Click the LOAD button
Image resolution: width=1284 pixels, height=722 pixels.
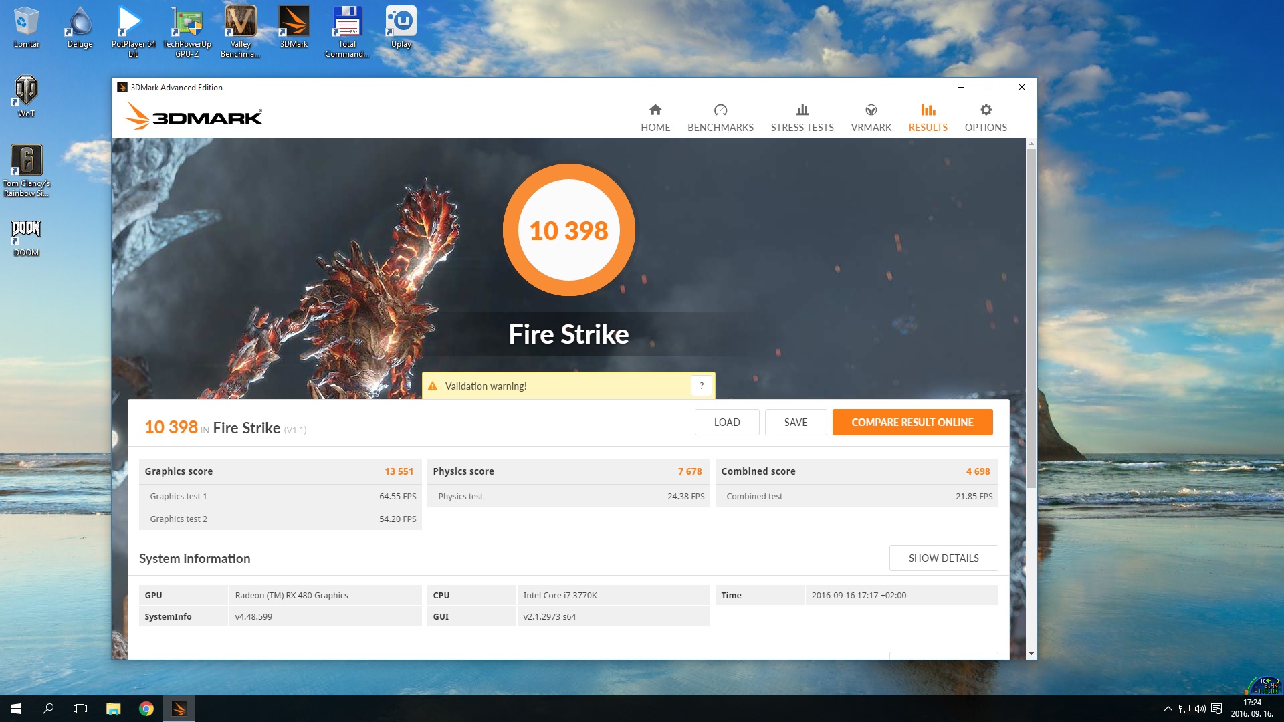[x=727, y=422]
